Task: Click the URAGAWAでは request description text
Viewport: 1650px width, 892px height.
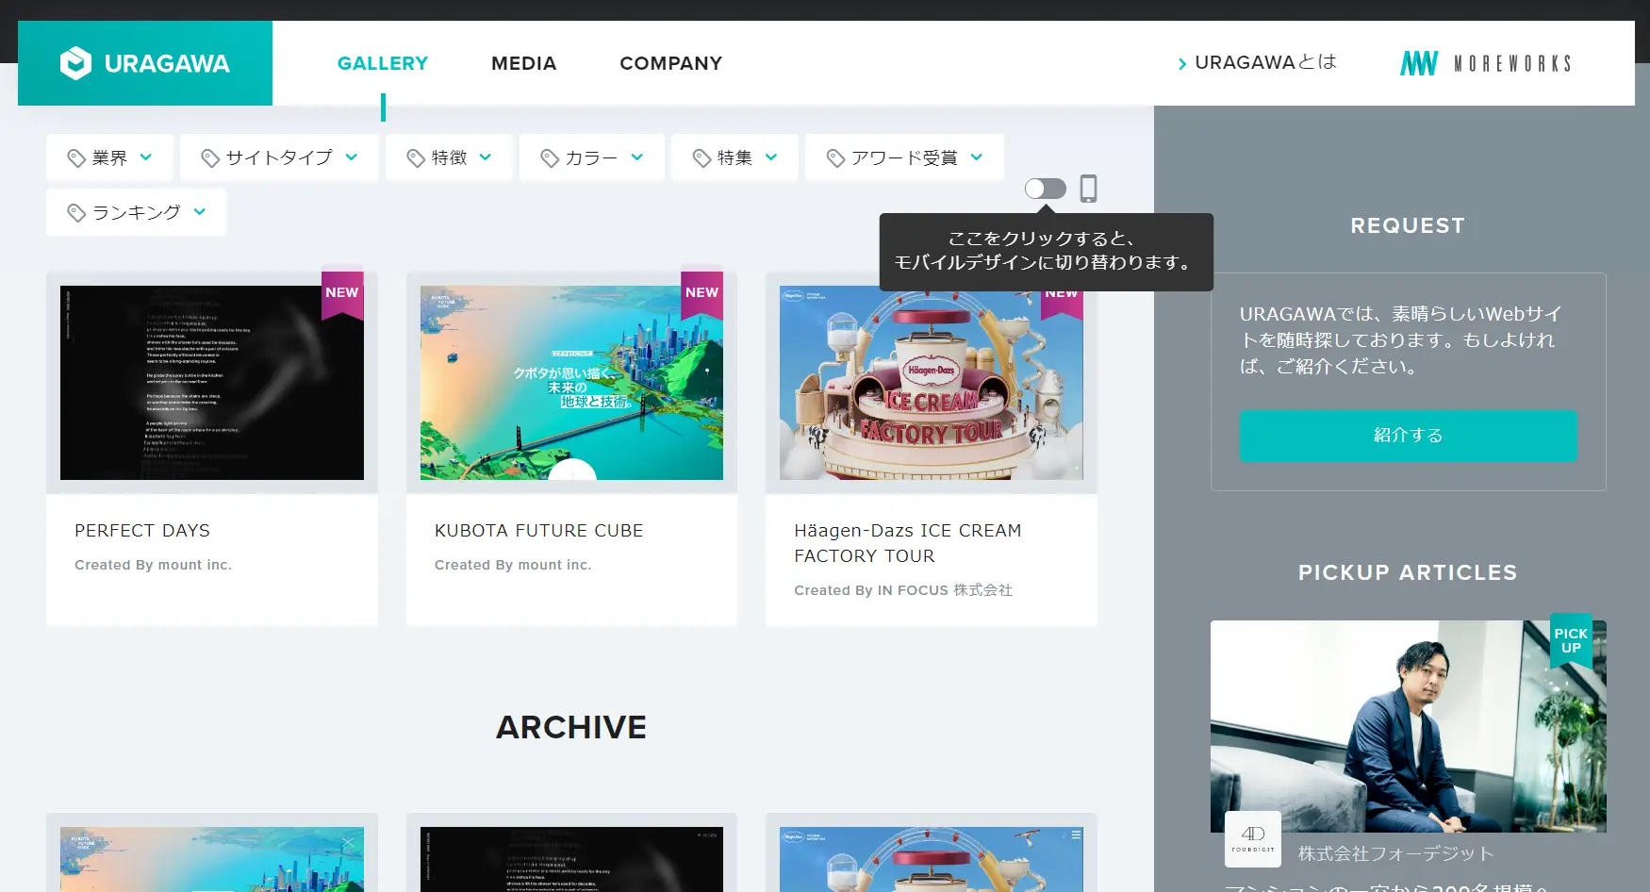Action: pyautogui.click(x=1401, y=340)
